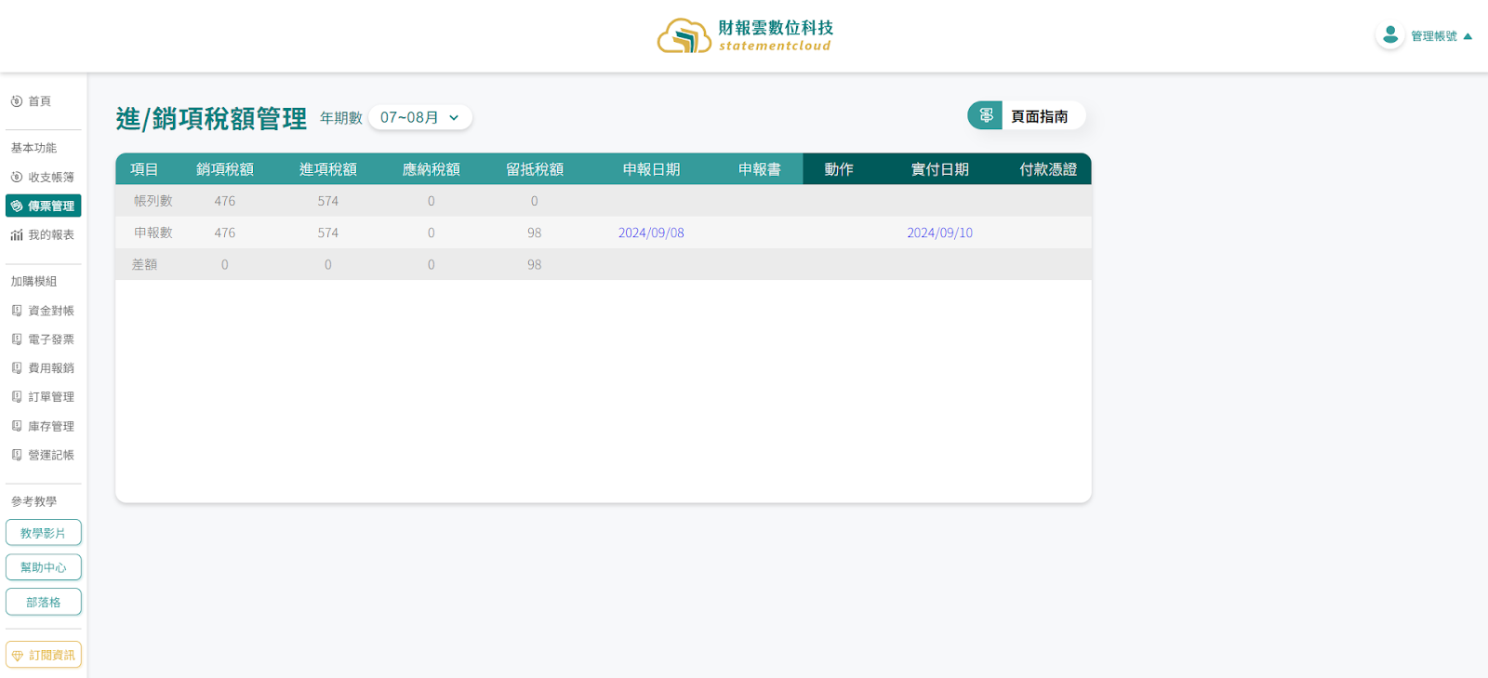Click the user avatar icon

[1390, 35]
